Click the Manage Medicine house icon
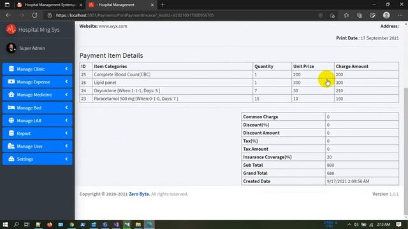The image size is (408, 229). (x=11, y=95)
